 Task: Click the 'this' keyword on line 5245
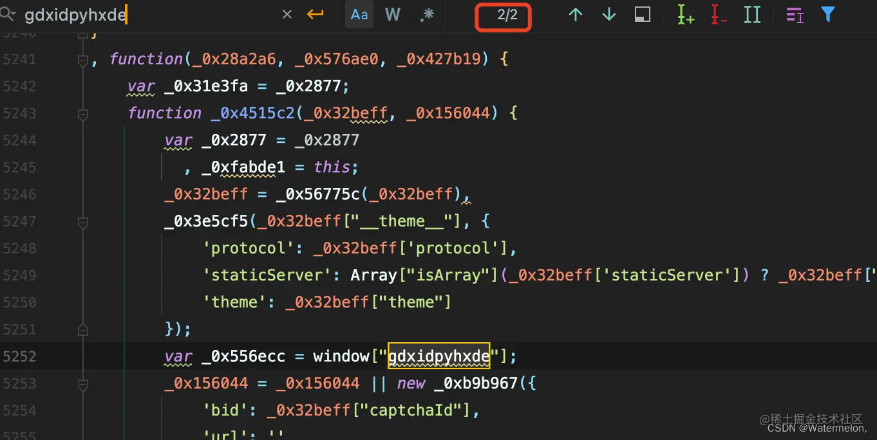pyautogui.click(x=332, y=167)
